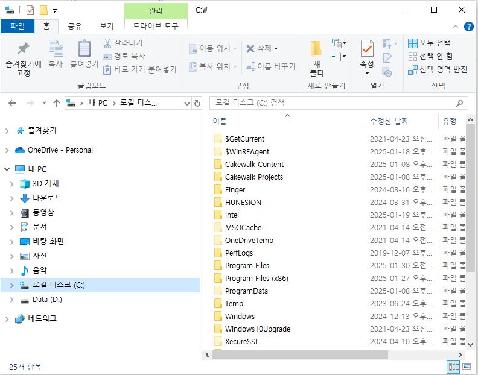Click 바로 가기 붙여넣기 (Paste shortcut)
Screen dimensions: 478x375
(140, 69)
